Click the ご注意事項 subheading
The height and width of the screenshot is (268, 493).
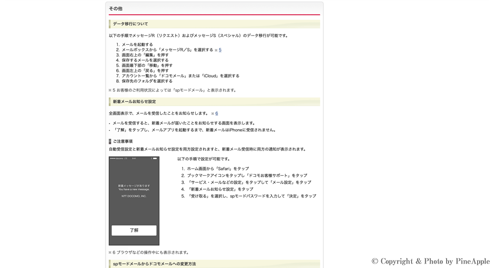pos(123,141)
